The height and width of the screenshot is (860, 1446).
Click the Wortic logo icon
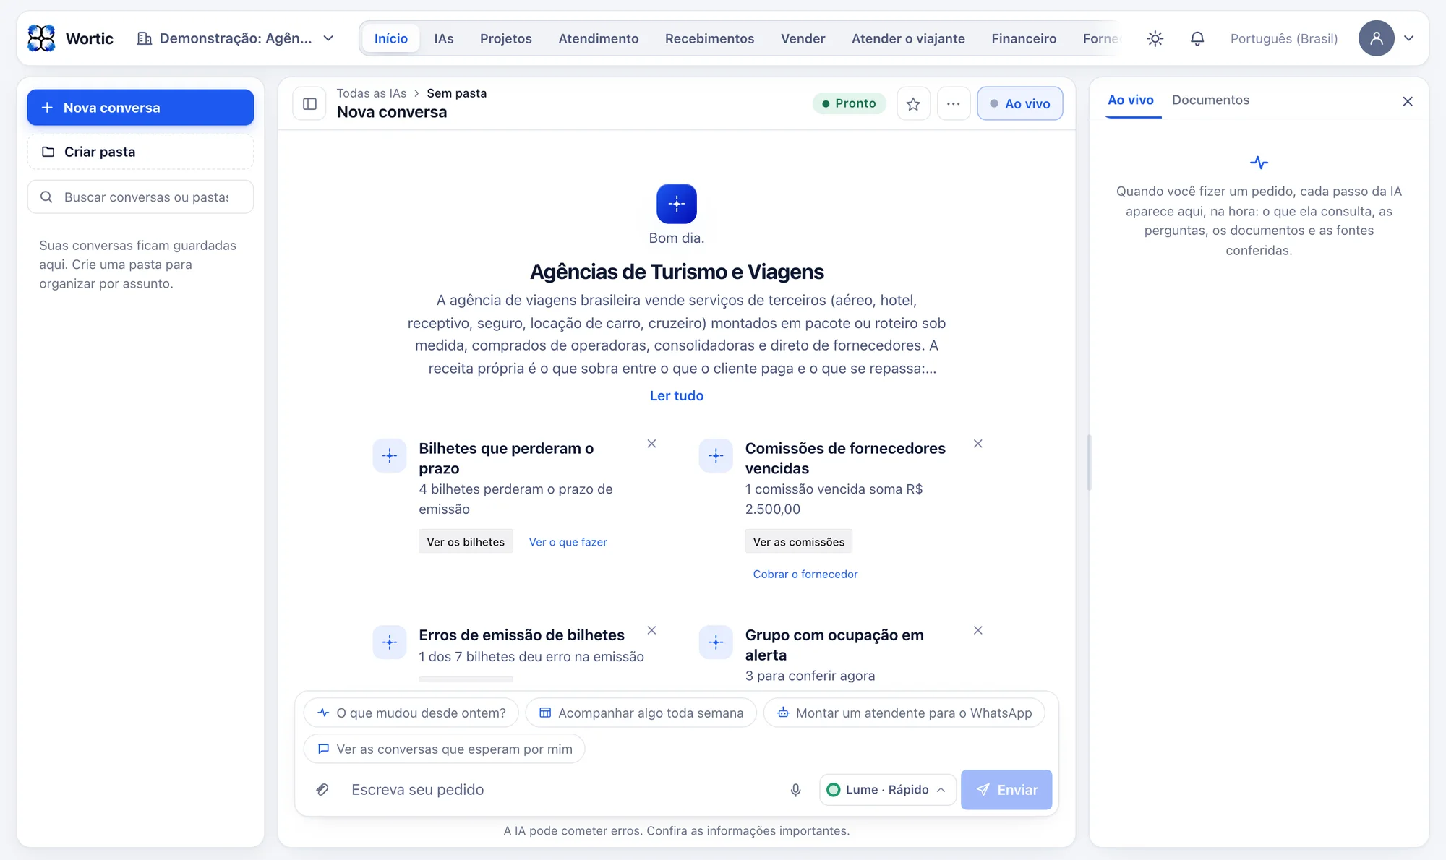click(41, 38)
